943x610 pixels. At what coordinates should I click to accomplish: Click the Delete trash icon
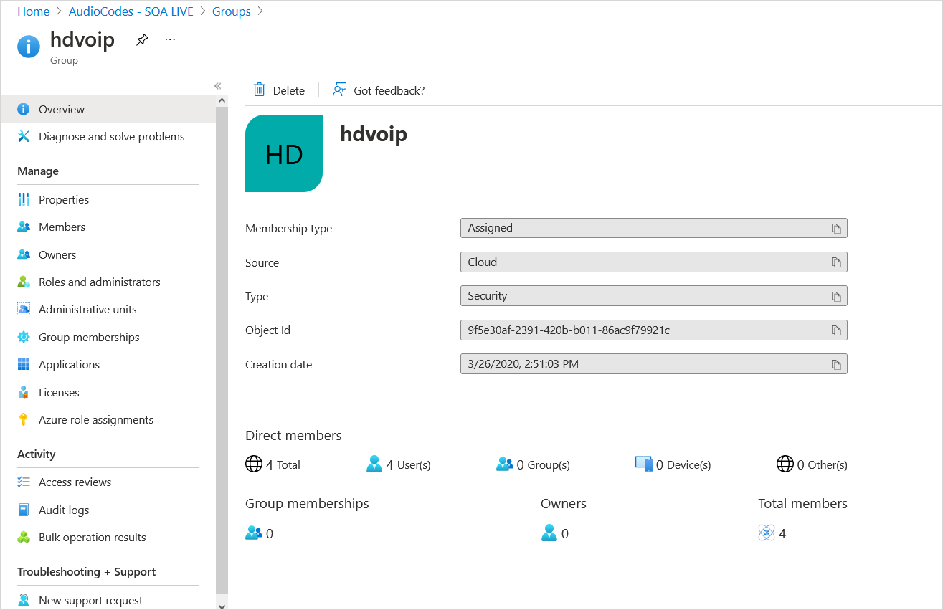click(x=259, y=90)
